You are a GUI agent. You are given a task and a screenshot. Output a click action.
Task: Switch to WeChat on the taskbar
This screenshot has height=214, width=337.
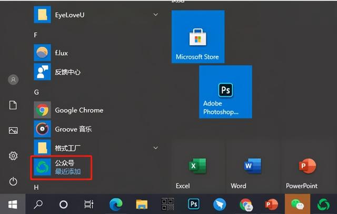298,205
